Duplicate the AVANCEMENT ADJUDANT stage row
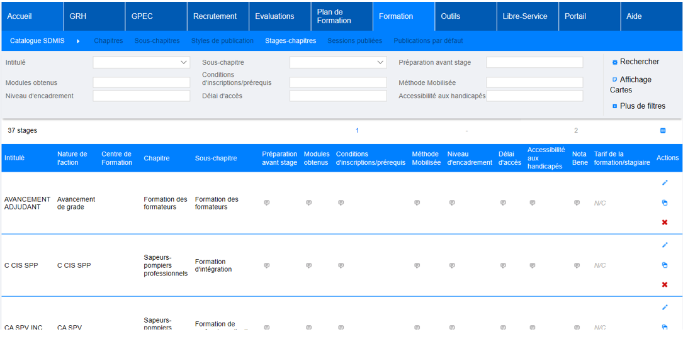This screenshot has width=683, height=344. 665,203
